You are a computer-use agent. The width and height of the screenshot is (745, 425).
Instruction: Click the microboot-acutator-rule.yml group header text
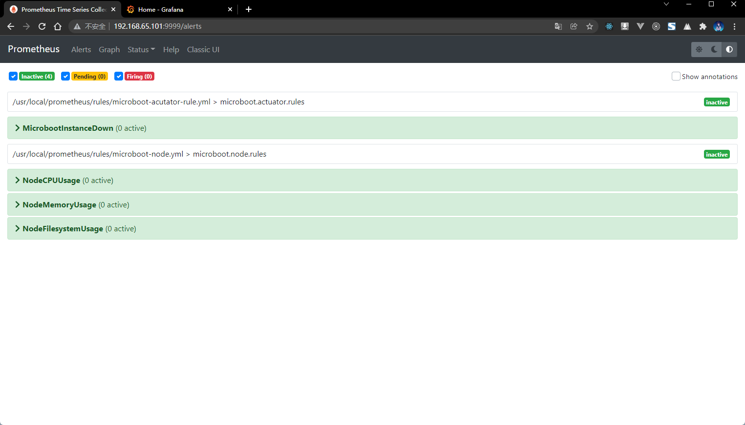tap(158, 101)
